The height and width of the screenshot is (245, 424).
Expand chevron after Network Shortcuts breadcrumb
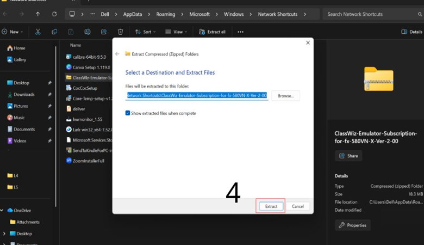(305, 14)
